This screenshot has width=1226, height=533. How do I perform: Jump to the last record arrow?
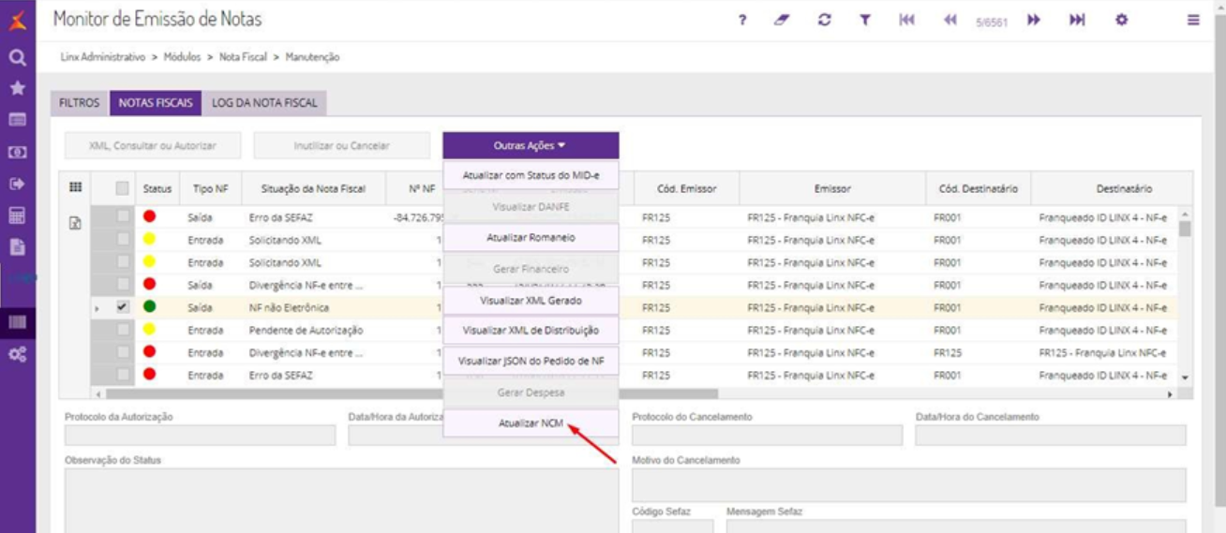[x=1077, y=20]
